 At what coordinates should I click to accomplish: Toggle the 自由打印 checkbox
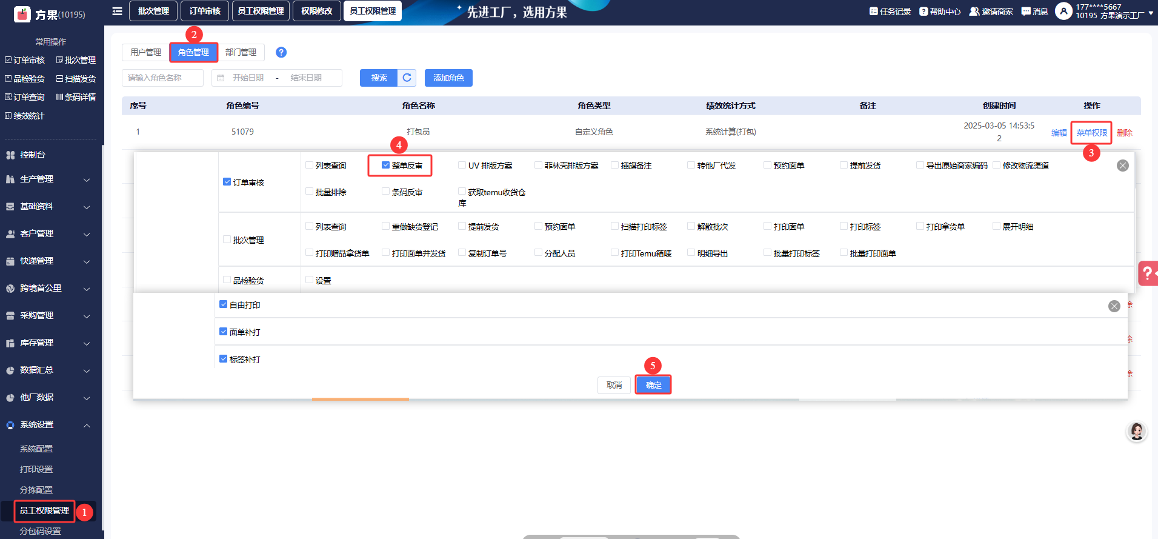coord(223,304)
